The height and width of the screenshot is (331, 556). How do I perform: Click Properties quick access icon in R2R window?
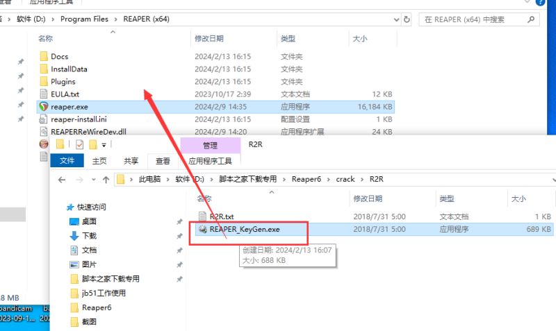pos(80,144)
